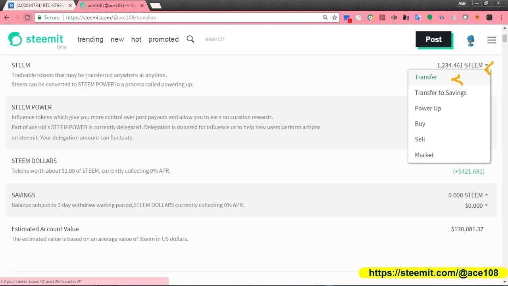Screen dimensions: 508x286
Task: Select Transfer from the dropdown menu
Action: (449, 77)
